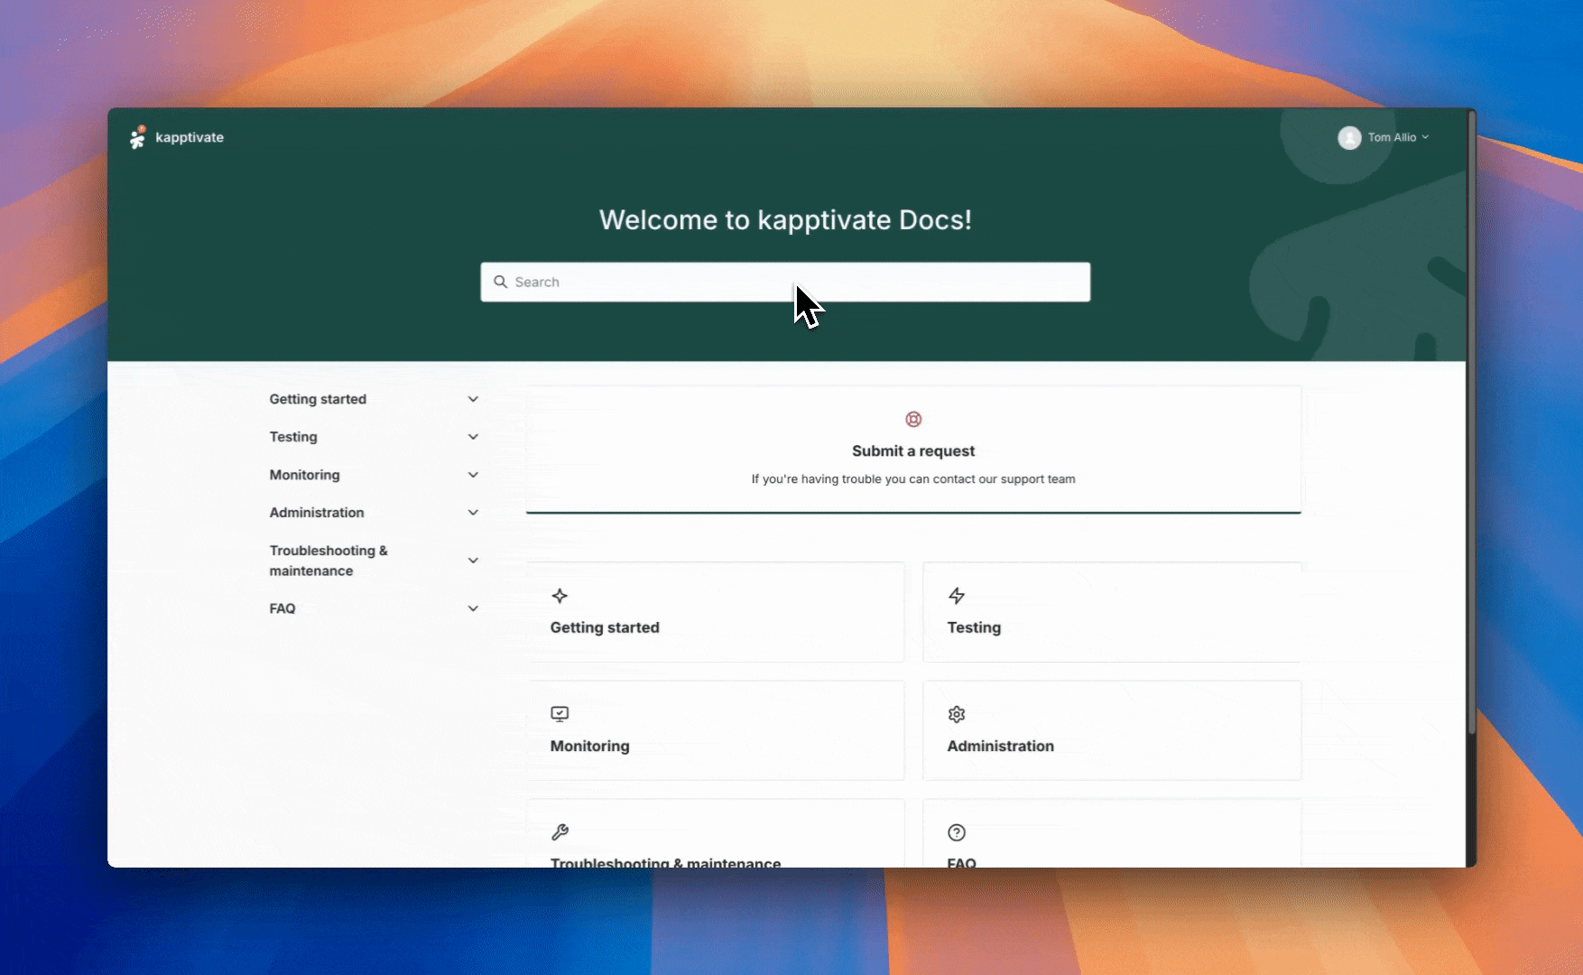Image resolution: width=1583 pixels, height=975 pixels.
Task: Select Getting started in the sidebar
Action: (318, 399)
